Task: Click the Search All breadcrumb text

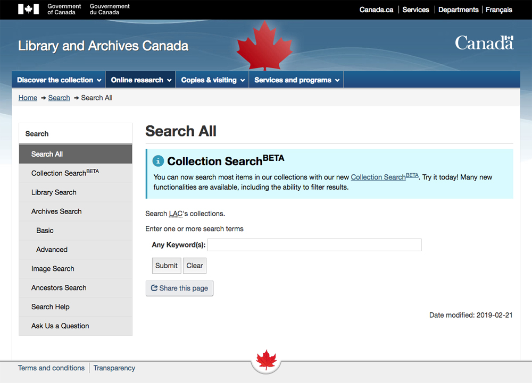Action: pyautogui.click(x=97, y=98)
